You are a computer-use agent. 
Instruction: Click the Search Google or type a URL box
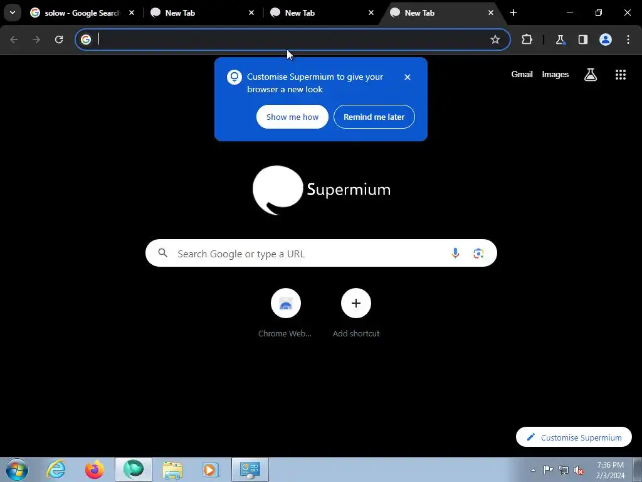321,254
